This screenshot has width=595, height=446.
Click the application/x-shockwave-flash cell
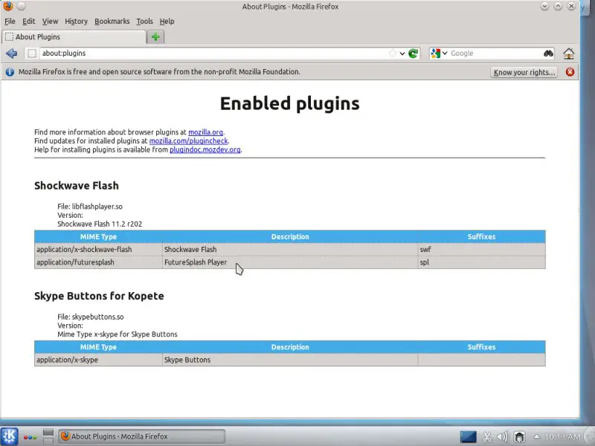pyautogui.click(x=98, y=250)
